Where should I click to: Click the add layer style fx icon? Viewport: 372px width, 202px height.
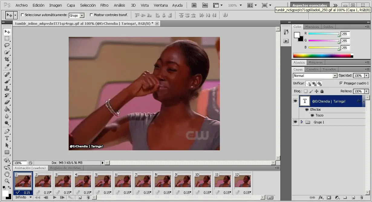pyautogui.click(x=321, y=198)
